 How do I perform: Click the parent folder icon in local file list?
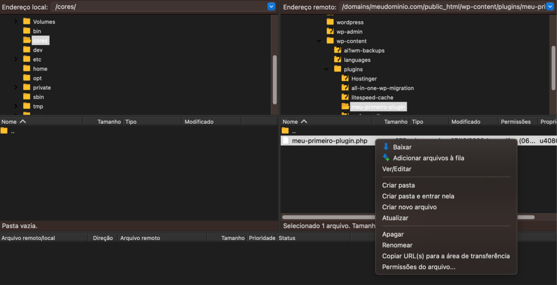pyautogui.click(x=4, y=131)
